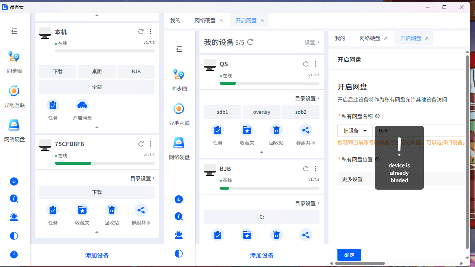Open 群组共享 in the QS device card
Image resolution: width=475 pixels, height=267 pixels.
306,131
